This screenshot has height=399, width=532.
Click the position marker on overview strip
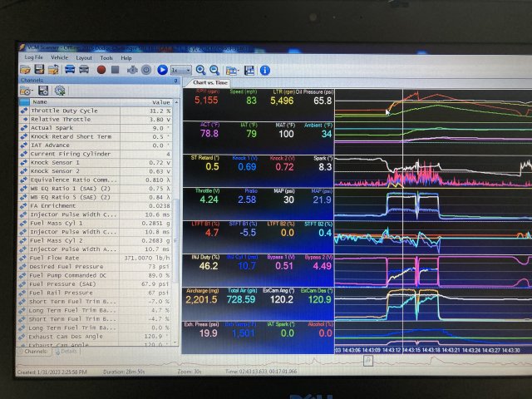pos(368,361)
